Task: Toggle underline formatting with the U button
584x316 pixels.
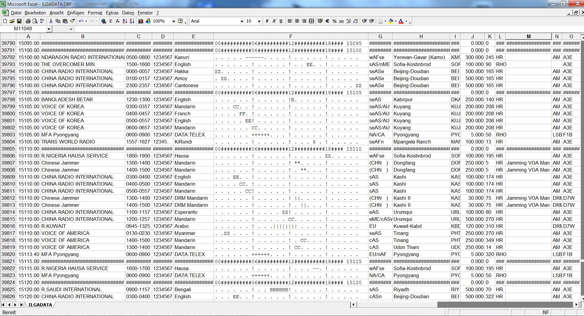Action: 281,21
